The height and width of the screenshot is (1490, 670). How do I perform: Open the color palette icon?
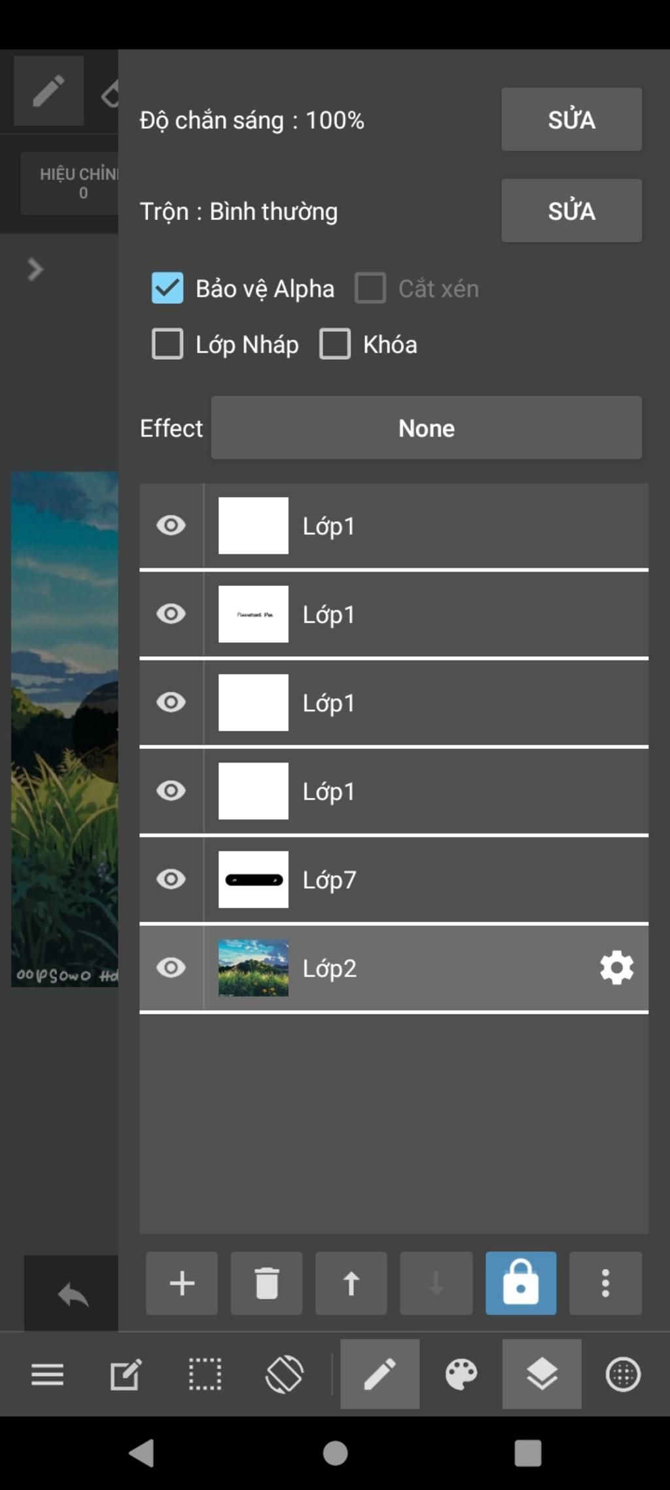pyautogui.click(x=461, y=1373)
